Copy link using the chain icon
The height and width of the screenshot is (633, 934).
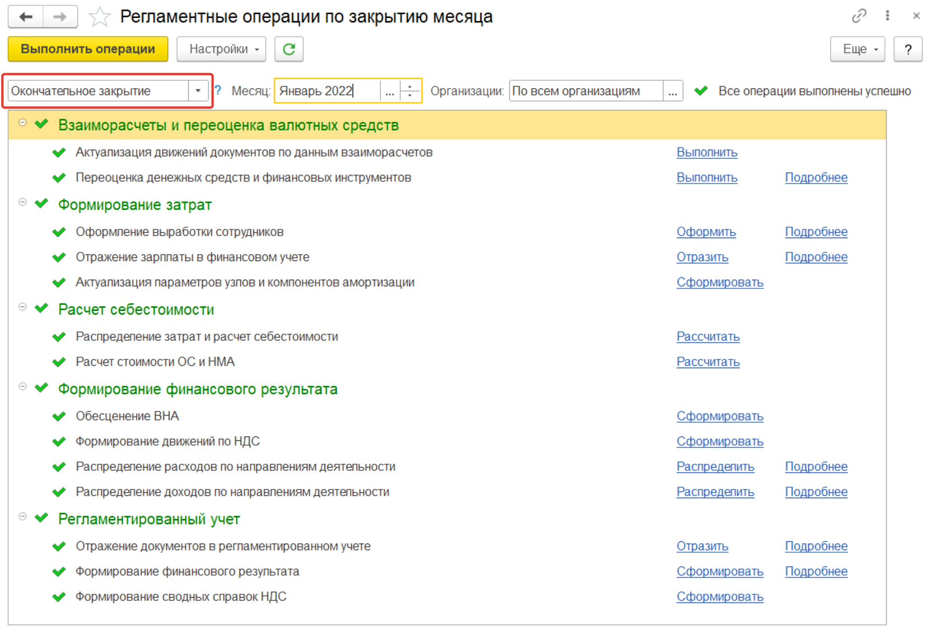pos(859,16)
